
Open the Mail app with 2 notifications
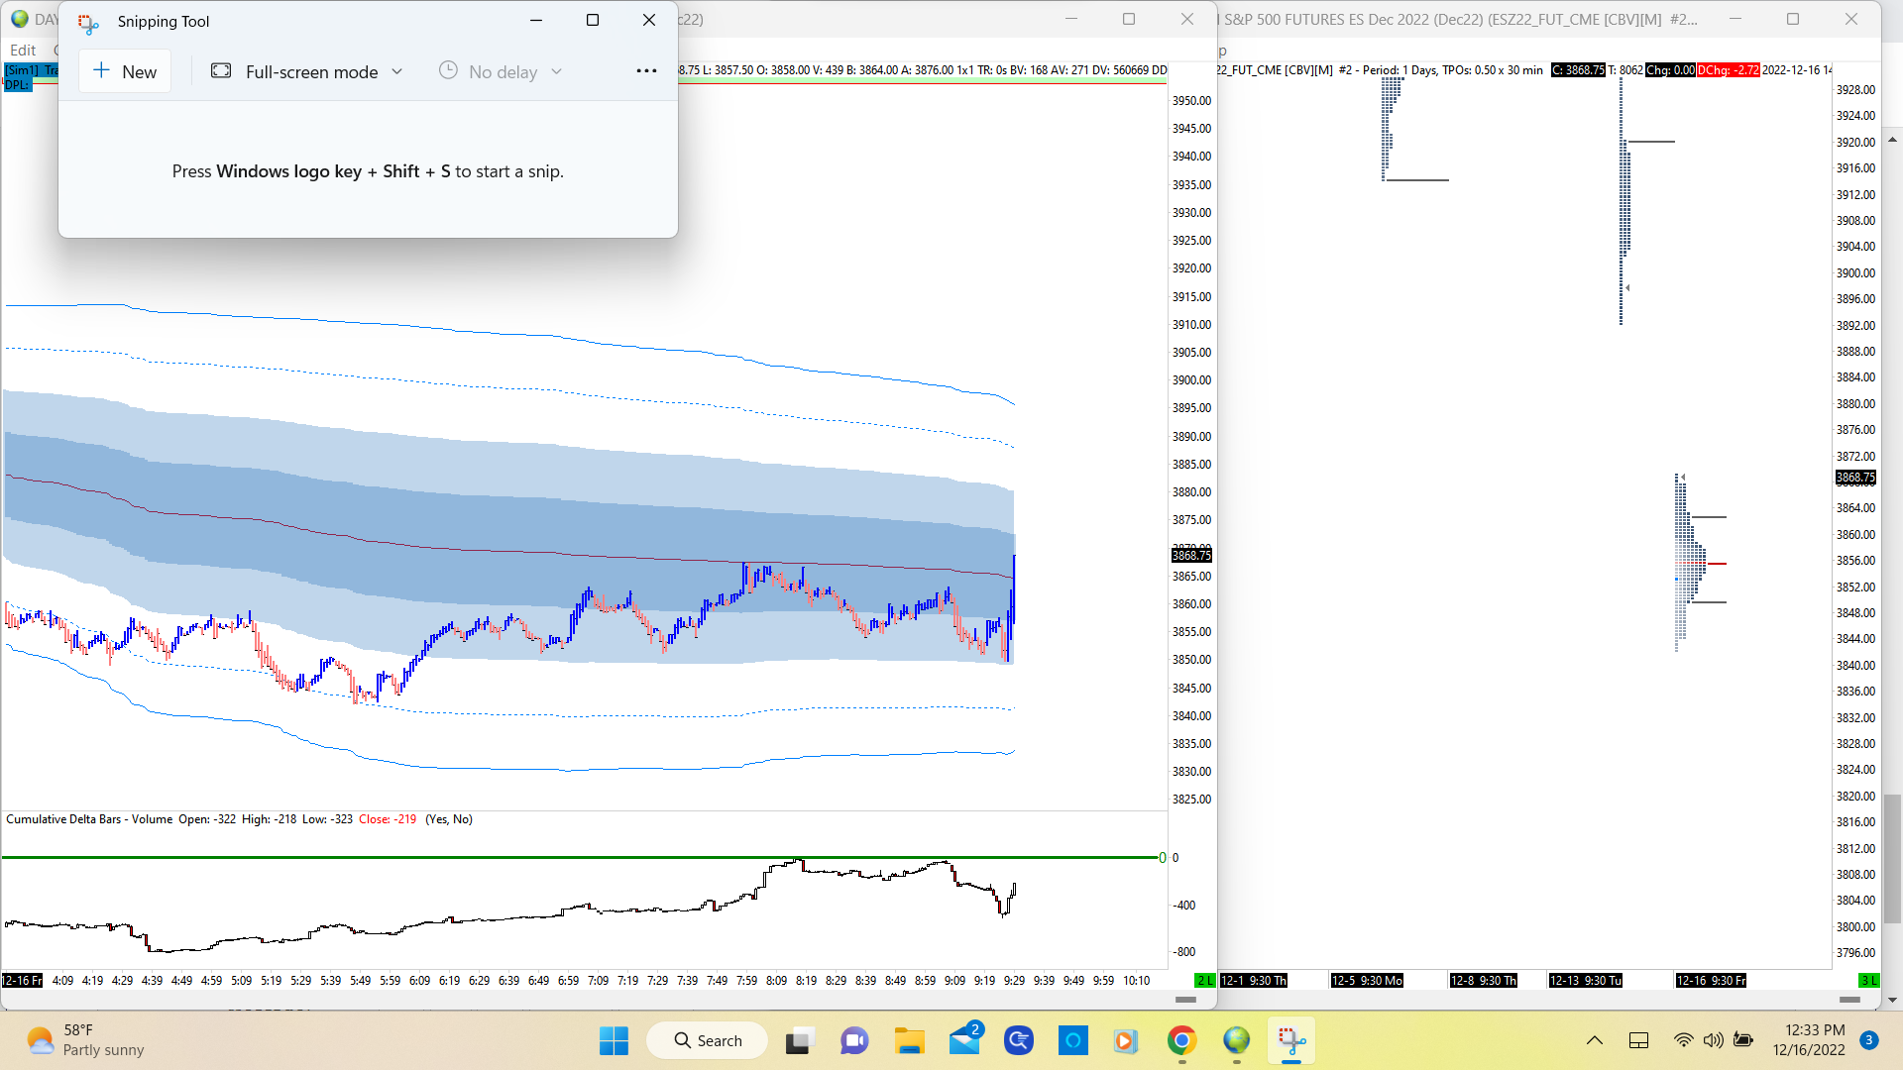coord(964,1040)
